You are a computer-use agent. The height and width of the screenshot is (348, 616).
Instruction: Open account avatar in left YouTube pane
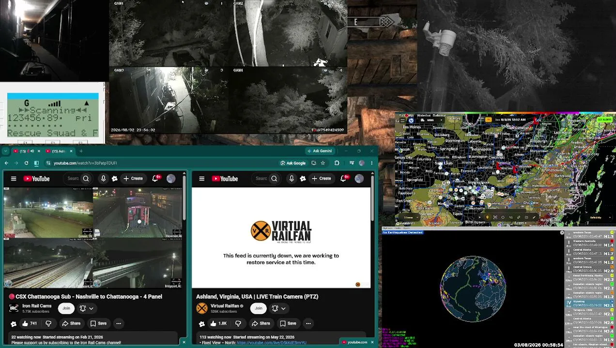click(x=171, y=179)
